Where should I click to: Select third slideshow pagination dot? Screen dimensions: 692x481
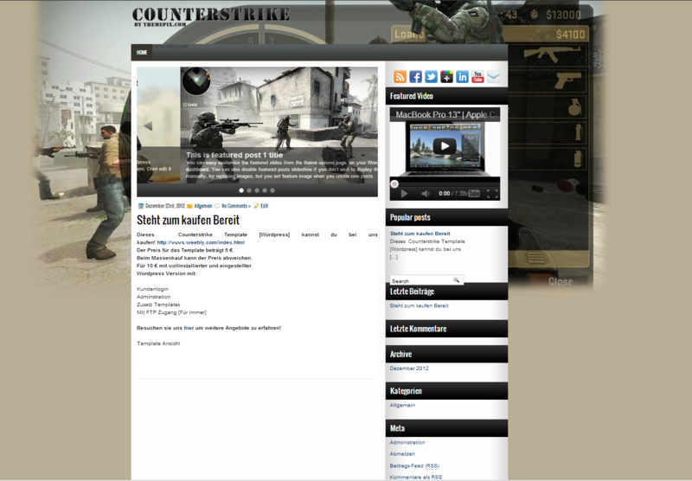[x=257, y=190]
